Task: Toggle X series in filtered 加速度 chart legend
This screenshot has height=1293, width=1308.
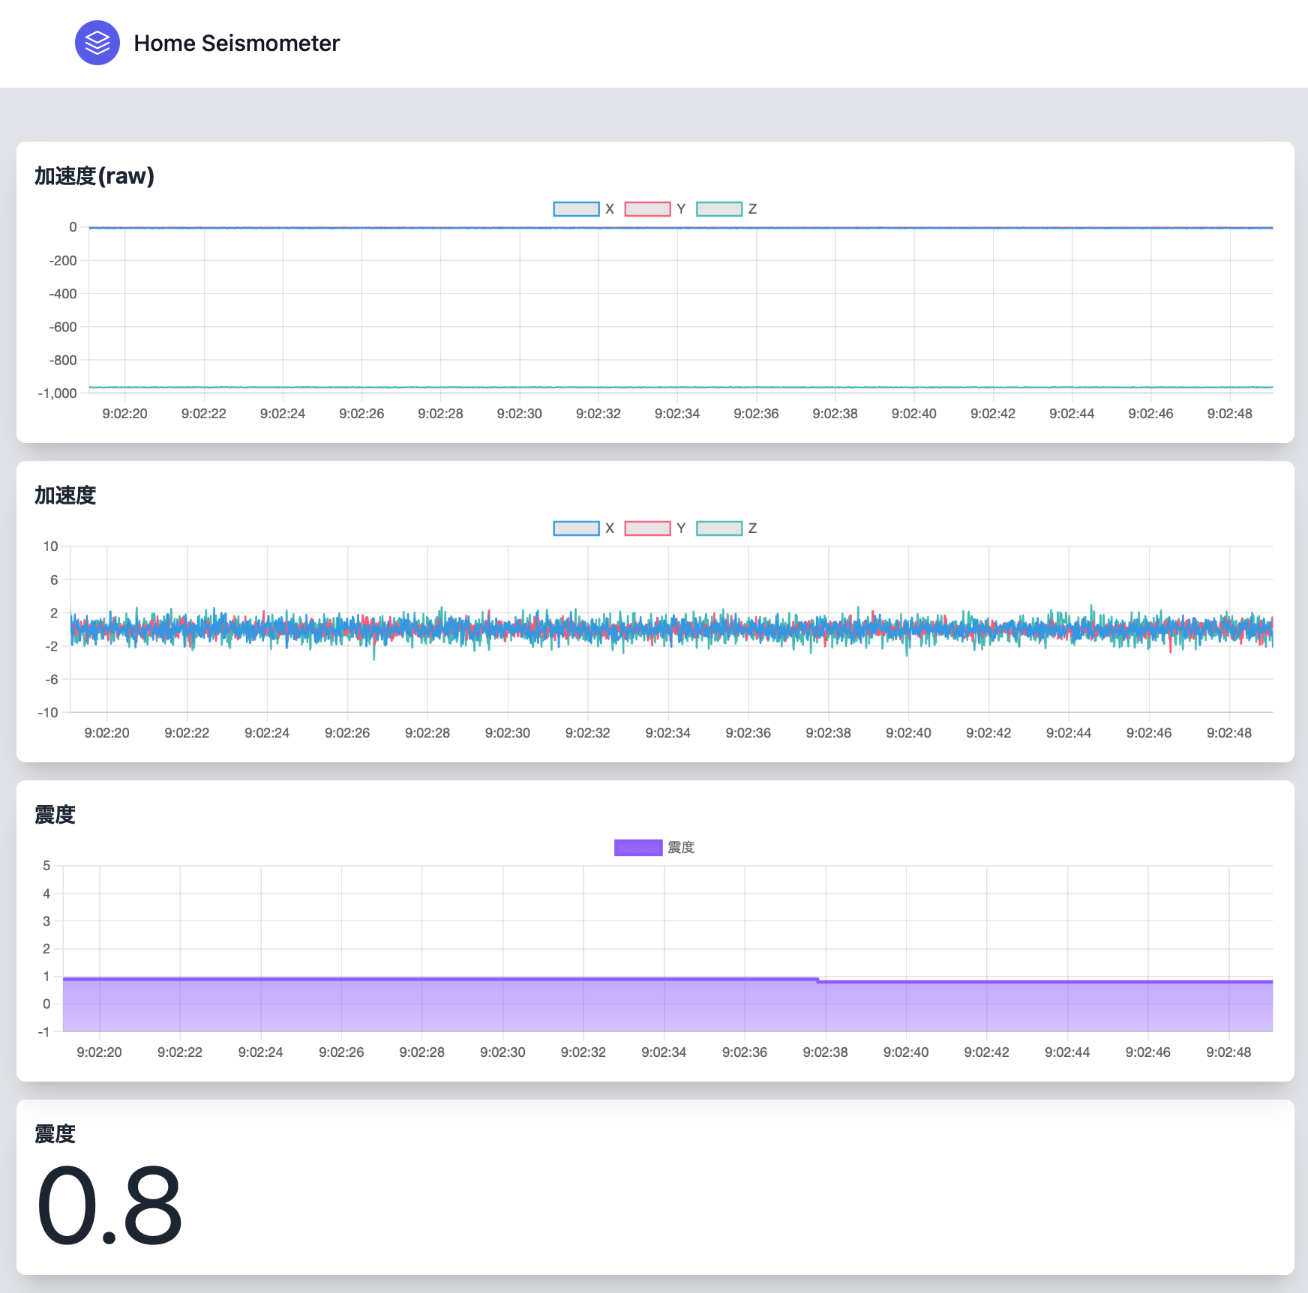Action: point(583,528)
